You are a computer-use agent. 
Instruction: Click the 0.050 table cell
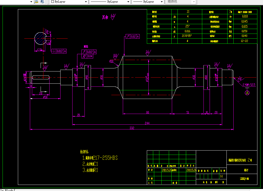(244, 31)
